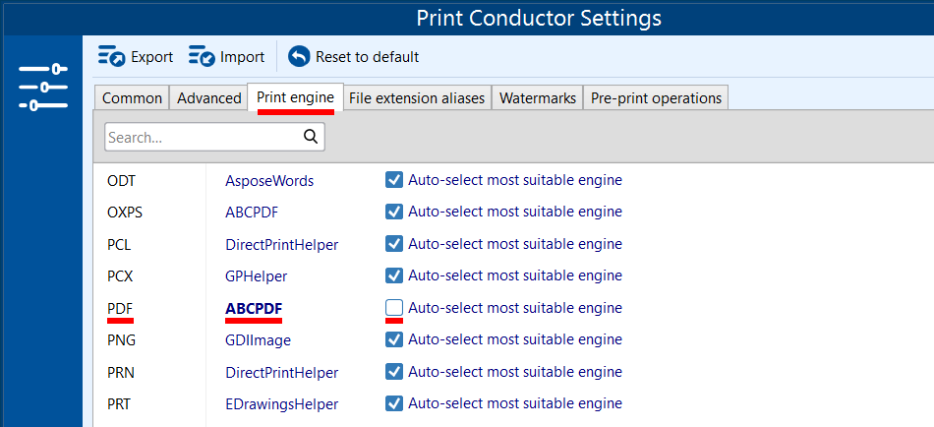Go to the Pre-print operations tab
934x427 pixels.
click(x=656, y=98)
